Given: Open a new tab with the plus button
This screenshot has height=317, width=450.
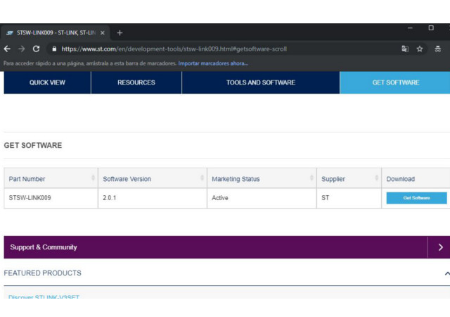Looking at the screenshot, I should 120,33.
